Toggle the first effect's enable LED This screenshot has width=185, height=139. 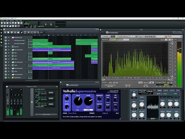click(x=36, y=92)
